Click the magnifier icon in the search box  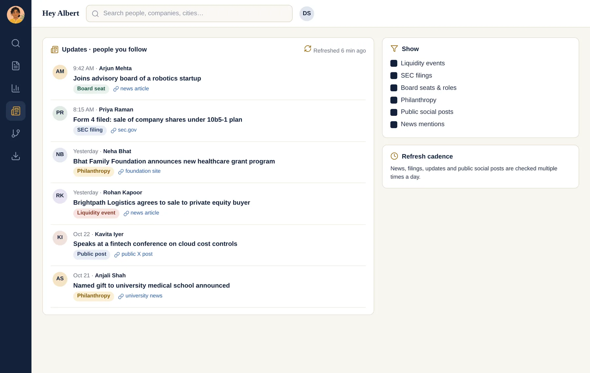click(x=95, y=13)
